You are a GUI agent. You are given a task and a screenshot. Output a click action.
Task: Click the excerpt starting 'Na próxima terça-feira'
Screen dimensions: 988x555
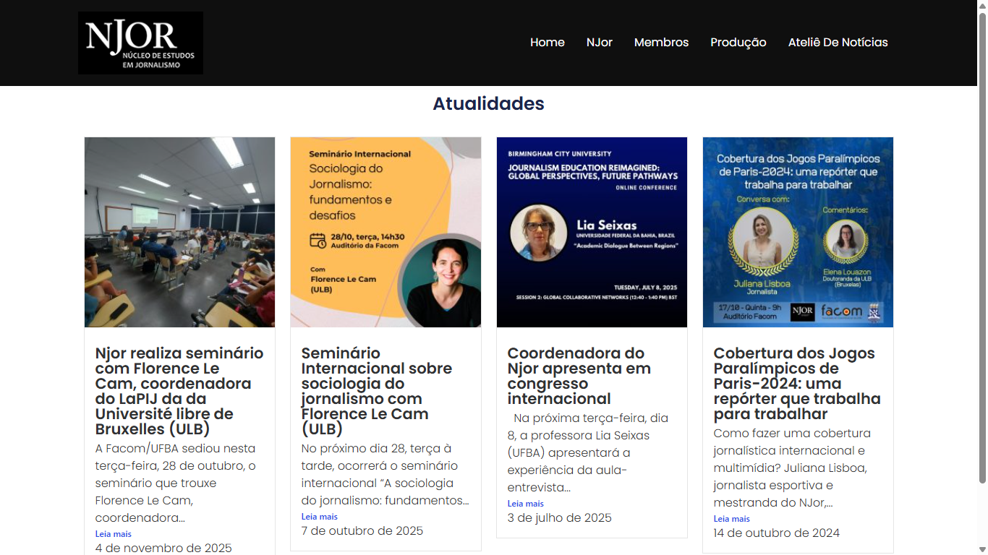(x=589, y=452)
